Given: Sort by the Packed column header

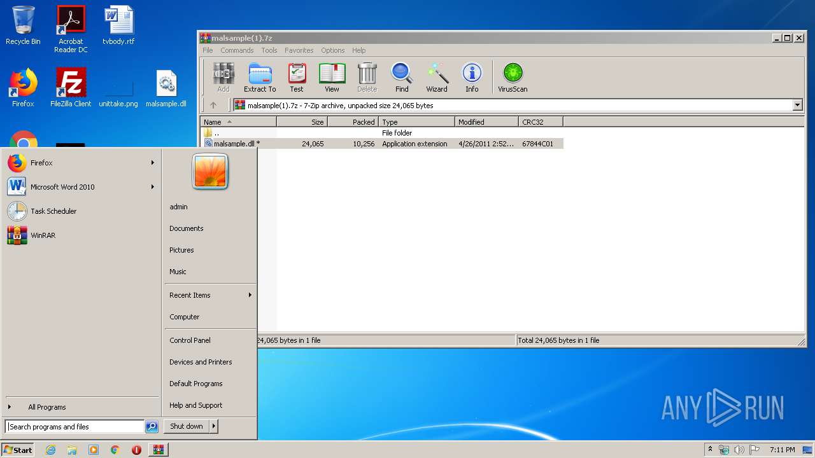Looking at the screenshot, I should (x=353, y=122).
